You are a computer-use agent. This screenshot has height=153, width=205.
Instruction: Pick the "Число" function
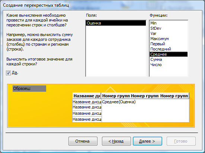pyautogui.click(x=169, y=65)
